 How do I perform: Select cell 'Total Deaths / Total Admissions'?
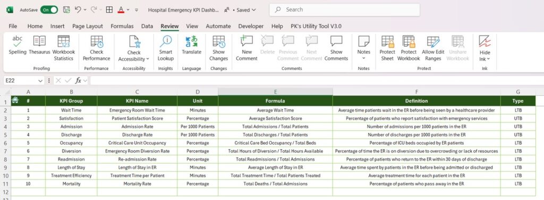point(276,184)
